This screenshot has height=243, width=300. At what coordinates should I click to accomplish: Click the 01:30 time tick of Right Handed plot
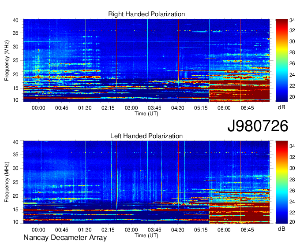pos(85,108)
